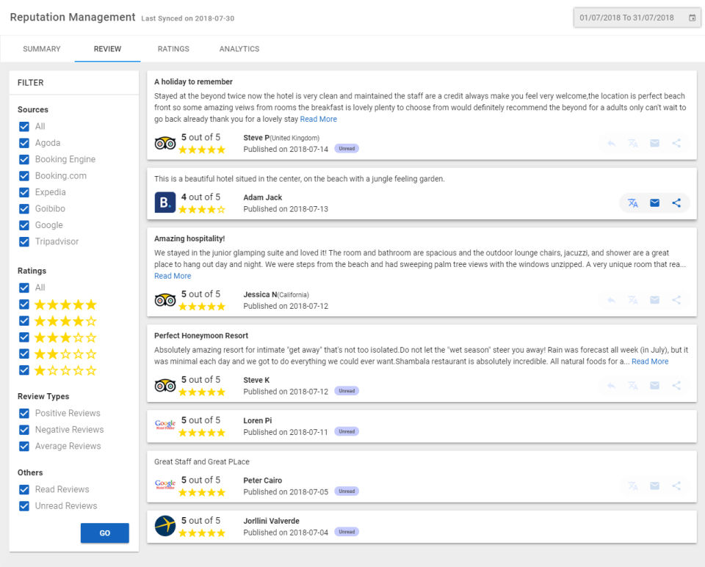Image resolution: width=705 pixels, height=567 pixels.
Task: Translate Adam Jack's review
Action: [633, 203]
